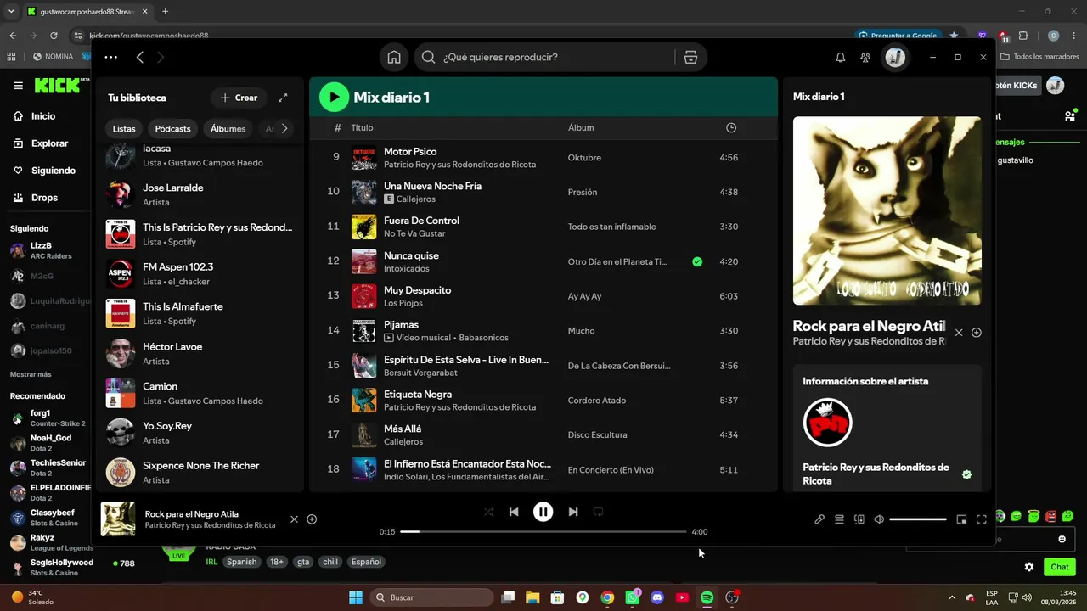The image size is (1087, 611).
Task: Toggle repeat mode
Action: (599, 512)
